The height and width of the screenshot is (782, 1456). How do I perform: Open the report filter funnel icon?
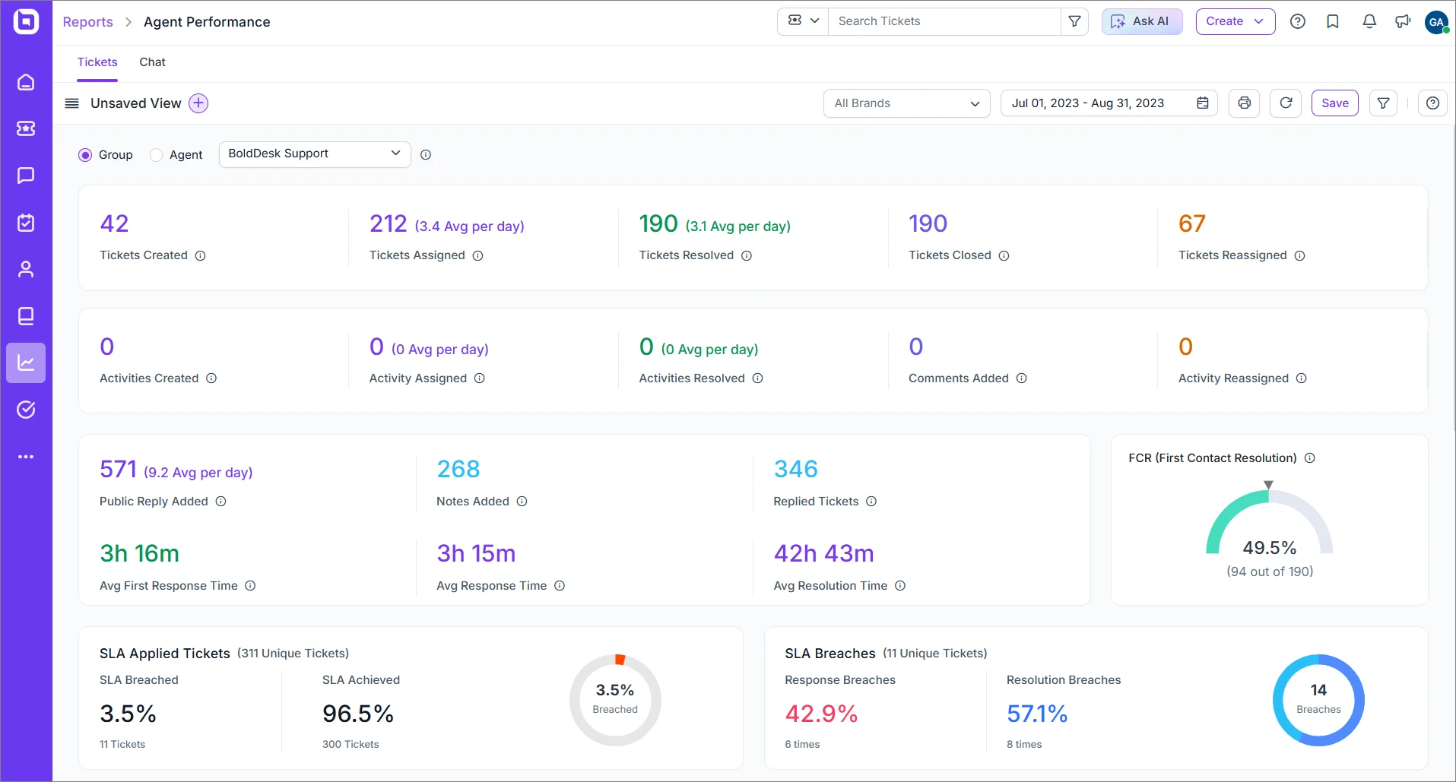click(1384, 103)
